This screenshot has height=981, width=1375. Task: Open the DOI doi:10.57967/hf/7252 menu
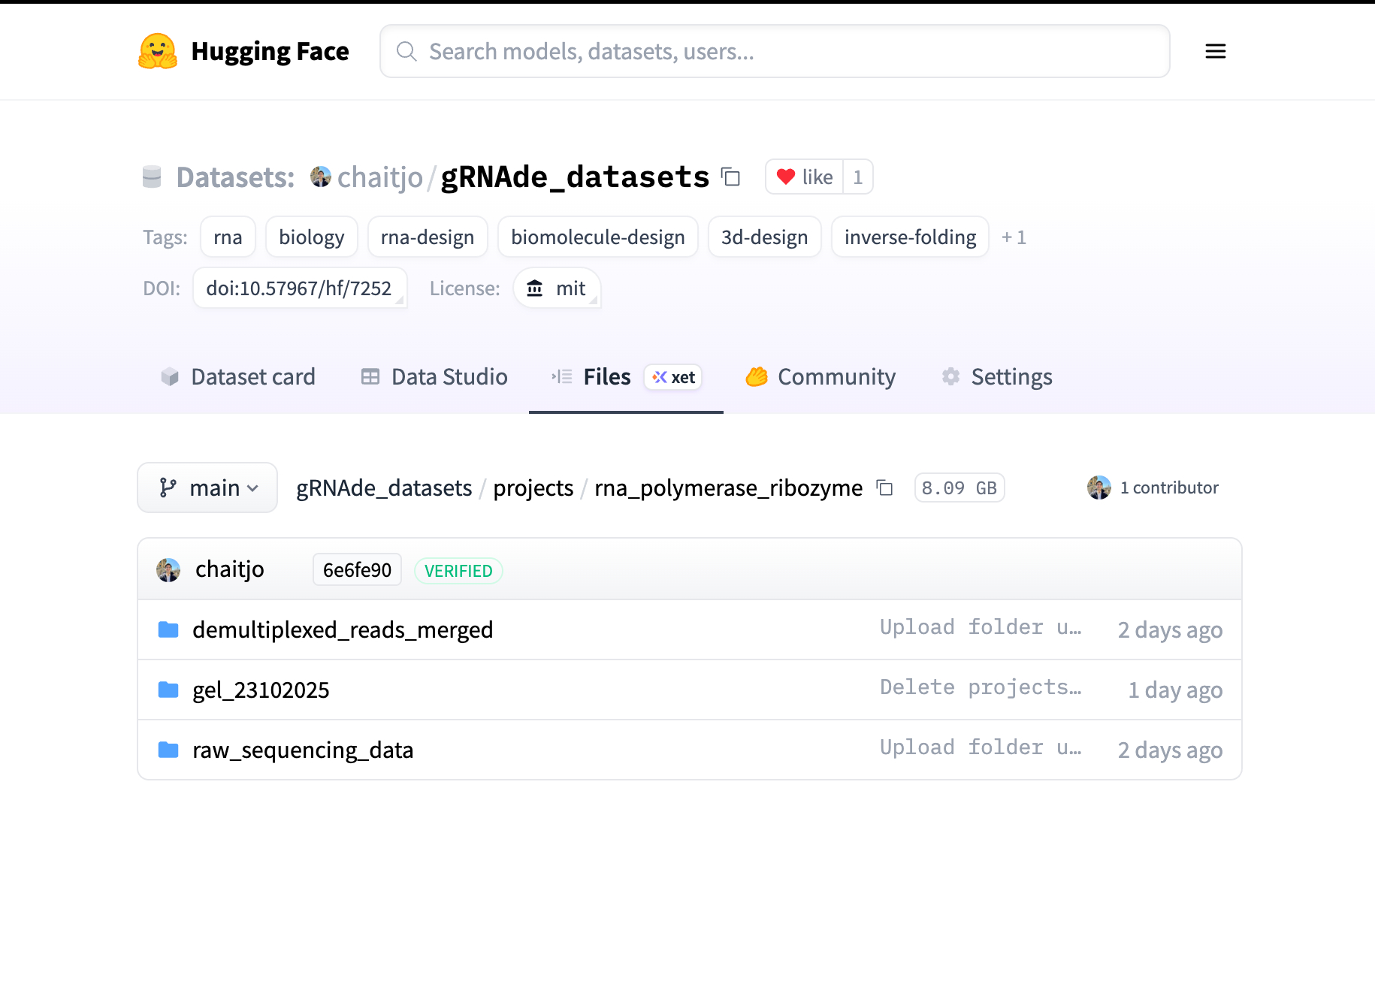[x=300, y=288]
